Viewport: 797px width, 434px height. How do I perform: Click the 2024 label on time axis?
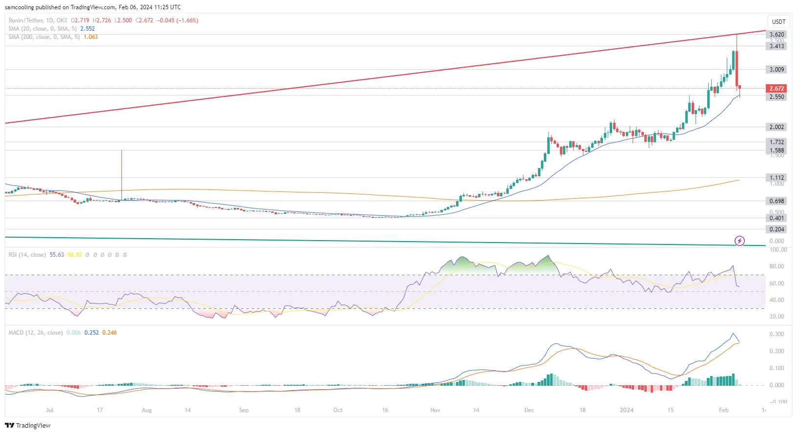(x=626, y=410)
